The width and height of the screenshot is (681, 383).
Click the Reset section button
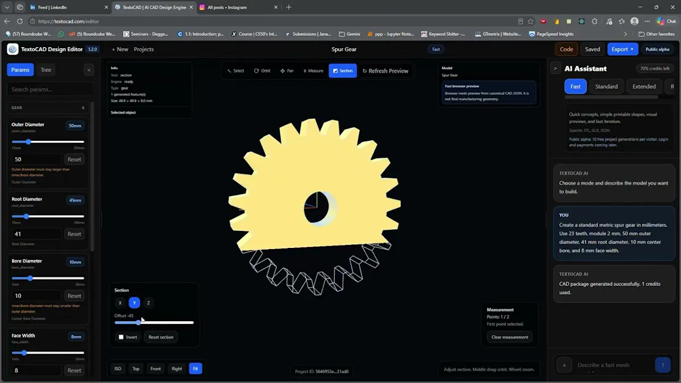click(x=161, y=337)
